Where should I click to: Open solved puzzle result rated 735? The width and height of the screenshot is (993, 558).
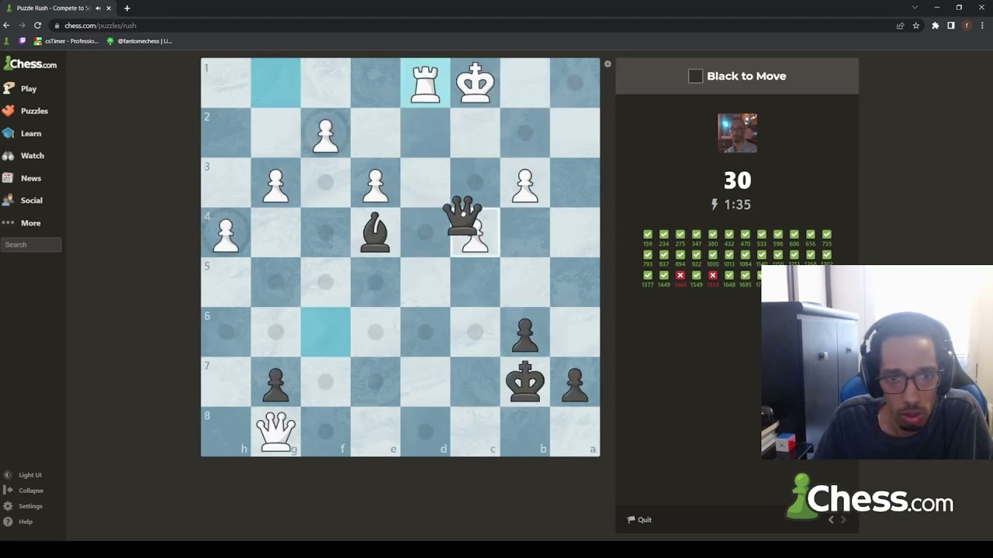tap(827, 238)
